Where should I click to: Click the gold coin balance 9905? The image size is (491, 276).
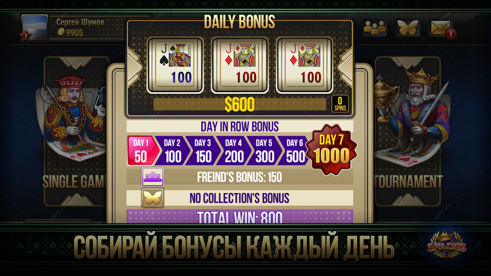[x=70, y=33]
